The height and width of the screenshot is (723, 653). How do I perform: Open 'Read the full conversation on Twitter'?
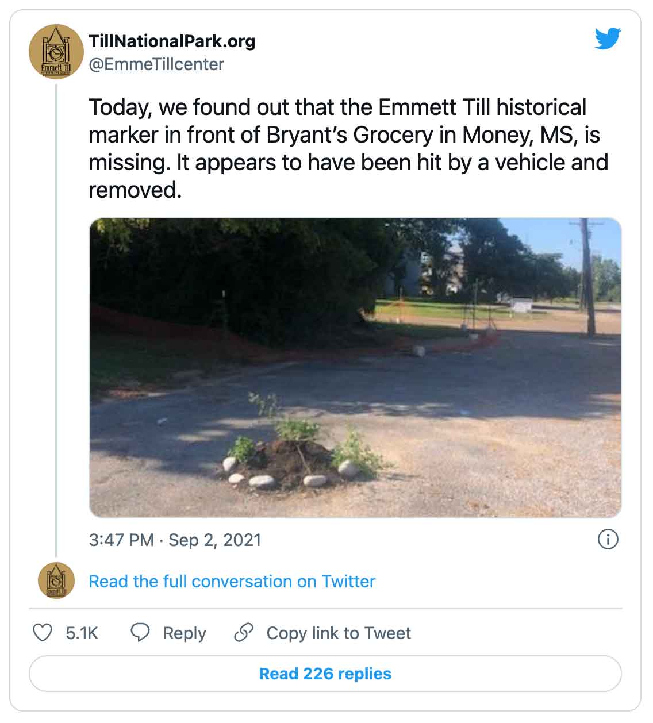(231, 581)
